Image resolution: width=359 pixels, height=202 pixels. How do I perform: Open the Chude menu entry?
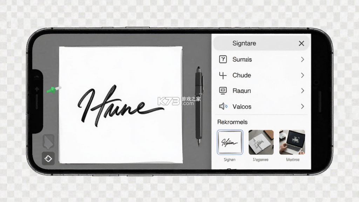(262, 75)
